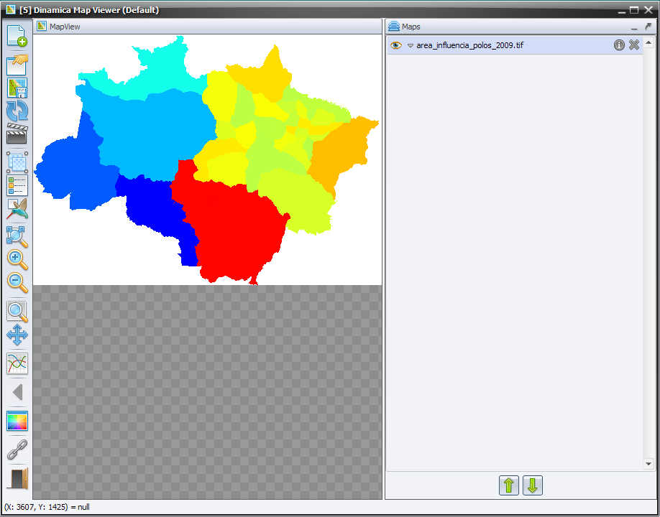
Task: Open the color palette window icon
Action: 17,421
